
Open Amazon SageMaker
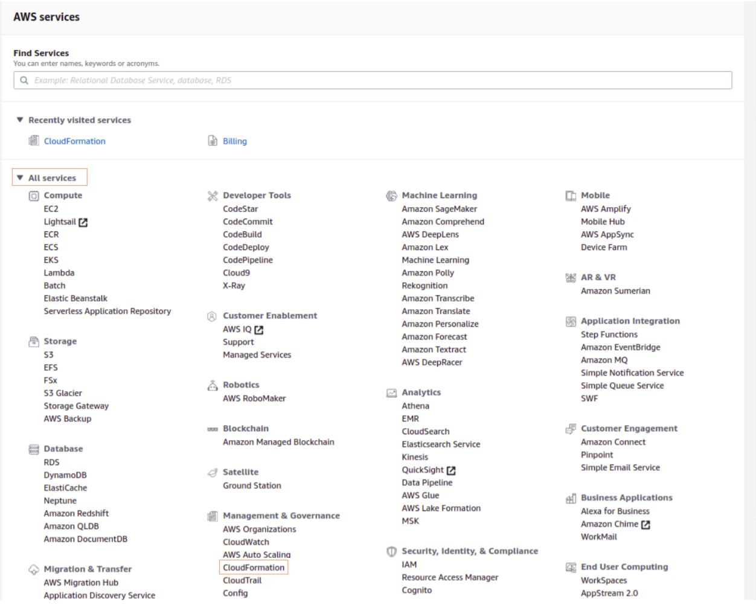[x=439, y=209]
